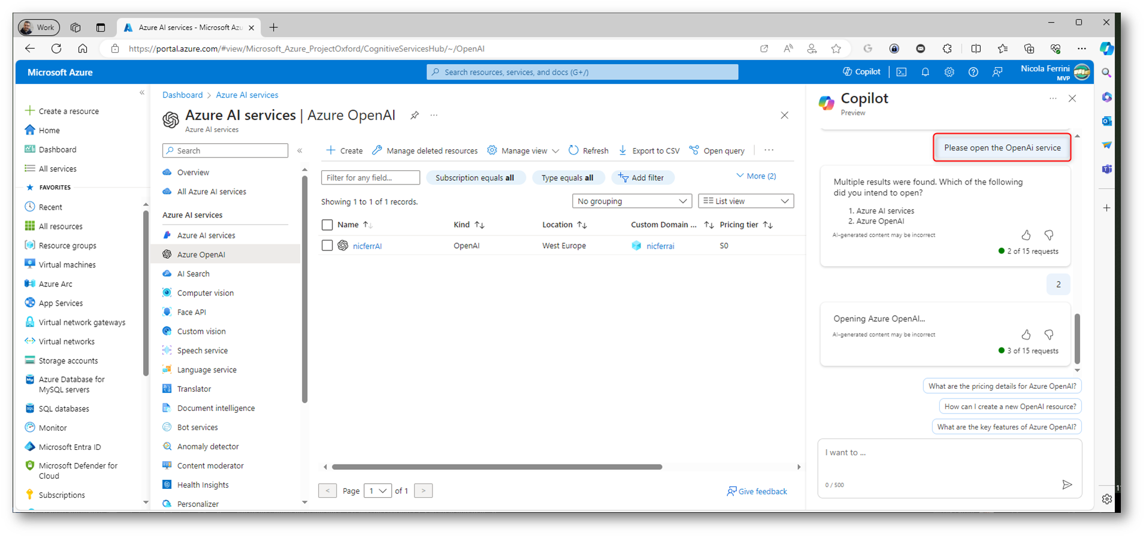Open Cloud Shell from the Azure header
The width and height of the screenshot is (1146, 538).
pos(901,72)
